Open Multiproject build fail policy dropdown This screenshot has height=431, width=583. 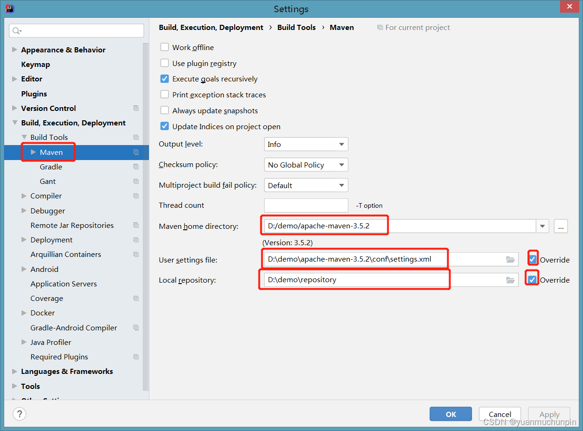[306, 185]
